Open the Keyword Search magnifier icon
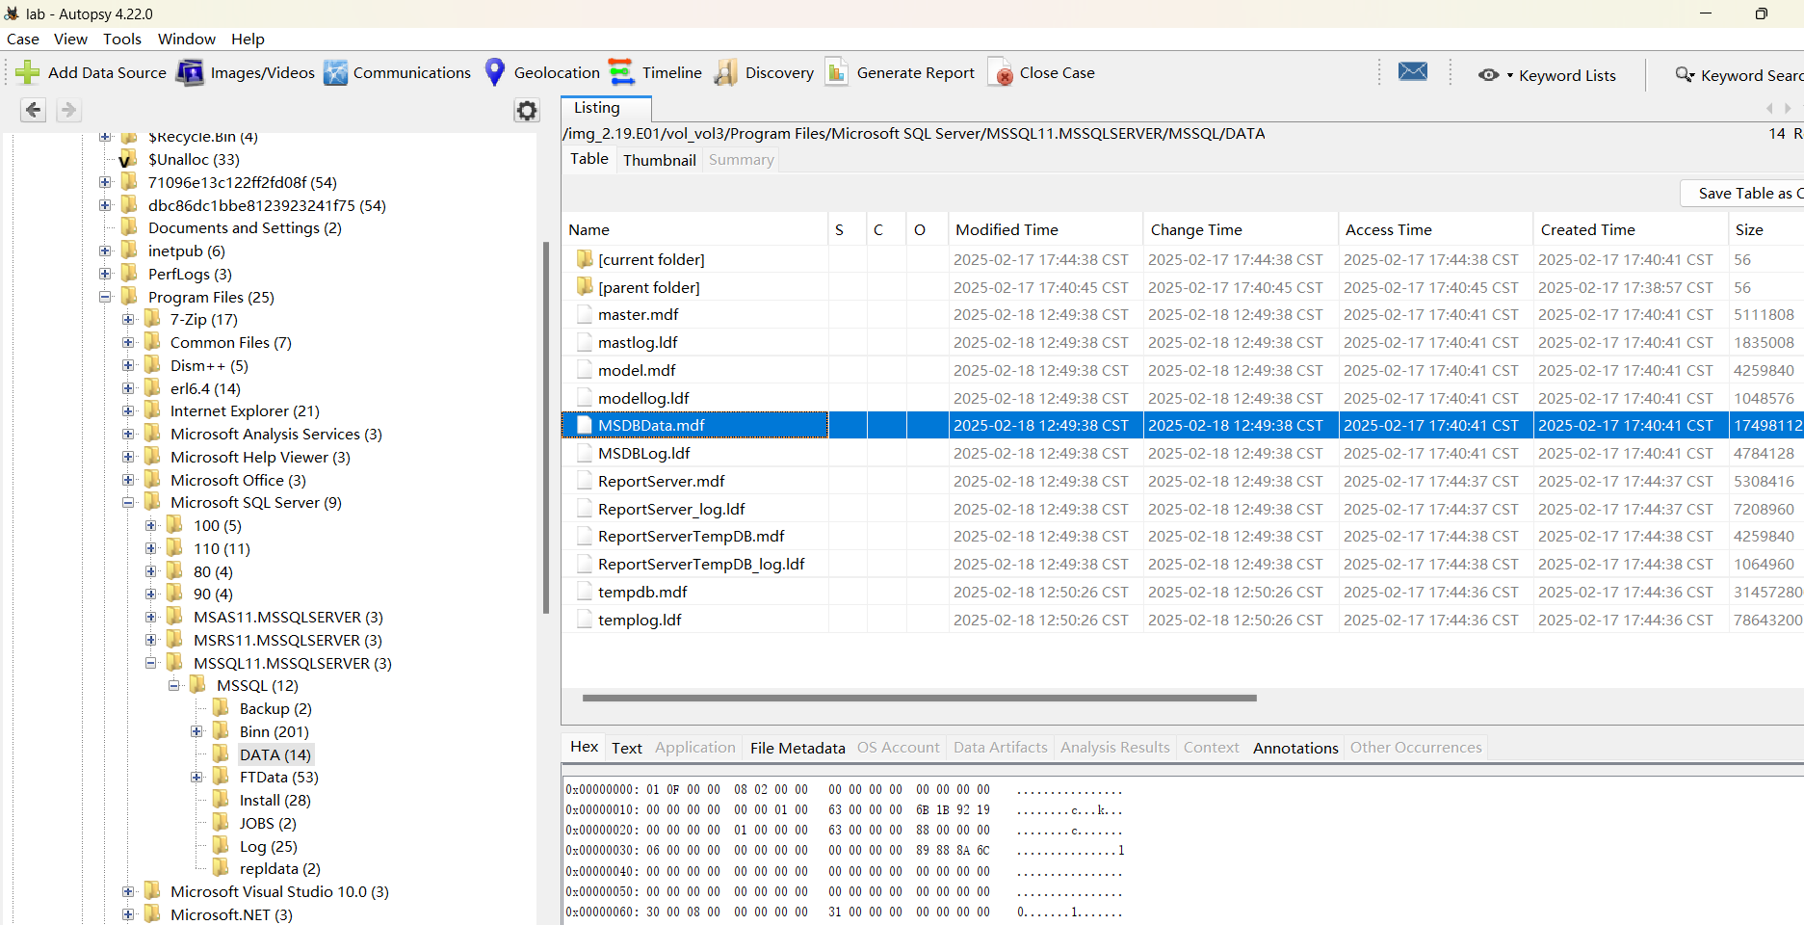The width and height of the screenshot is (1804, 925). [1685, 75]
